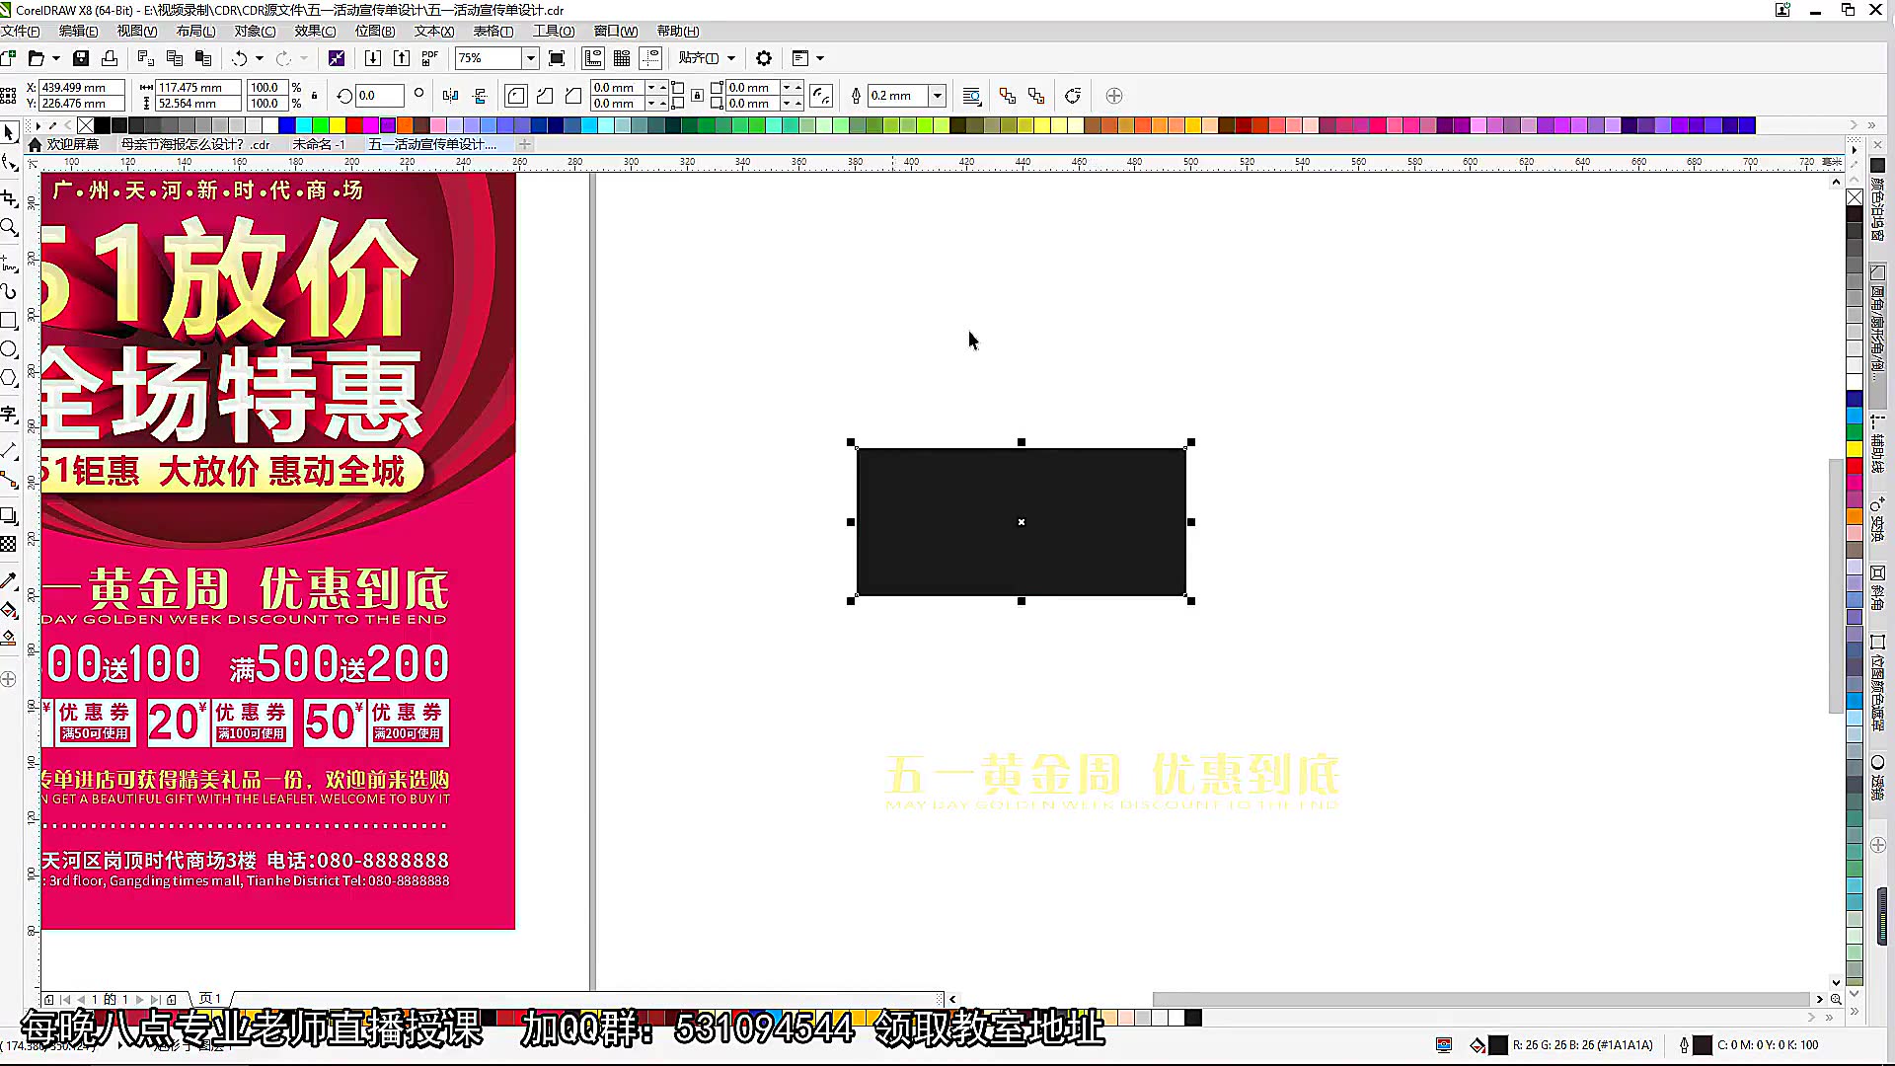
Task: Click Mirror horizontally button
Action: [x=451, y=96]
